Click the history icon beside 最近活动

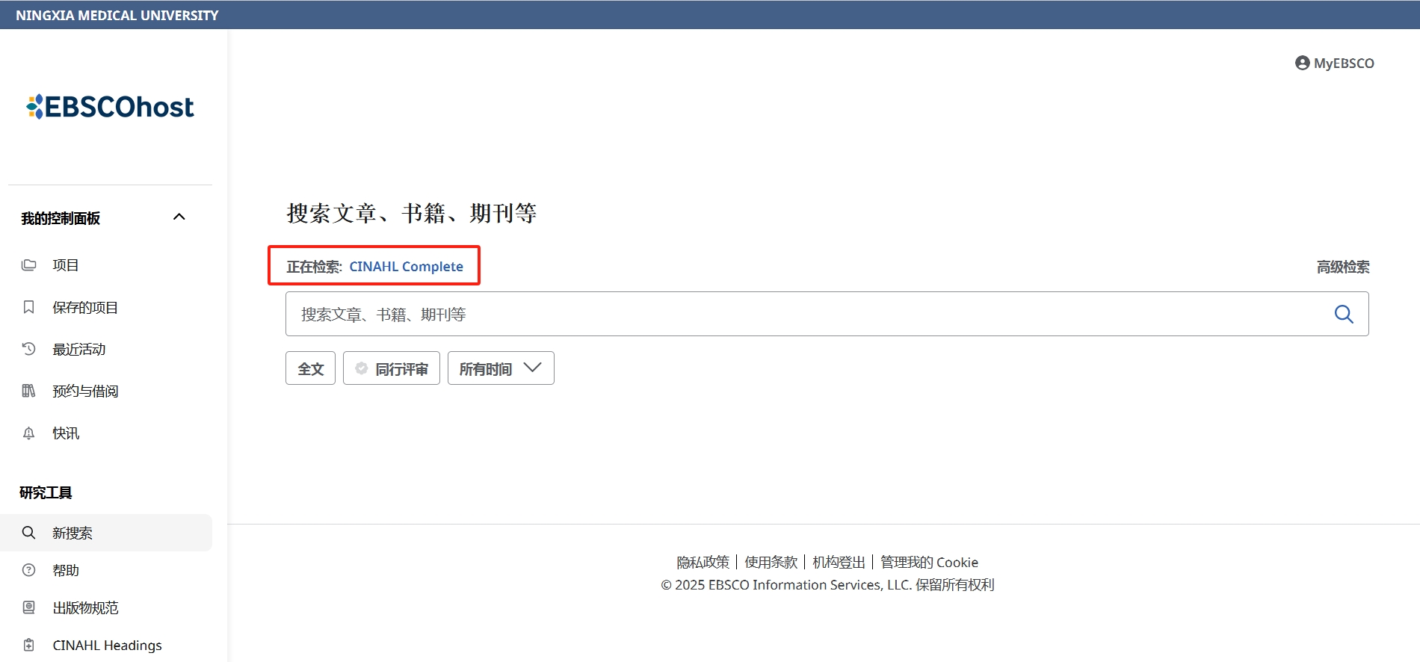(x=29, y=349)
